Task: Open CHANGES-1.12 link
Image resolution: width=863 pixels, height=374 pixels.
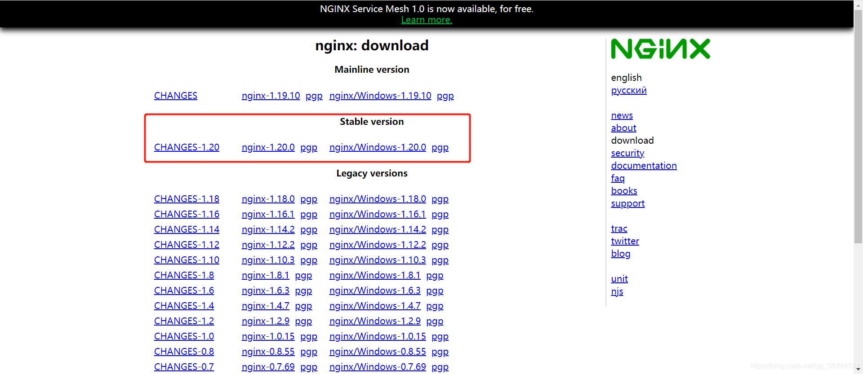Action: 187,245
